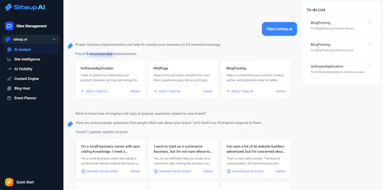Generate article outline for e-commerce business query
The image size is (383, 190).
pyautogui.click(x=172, y=171)
